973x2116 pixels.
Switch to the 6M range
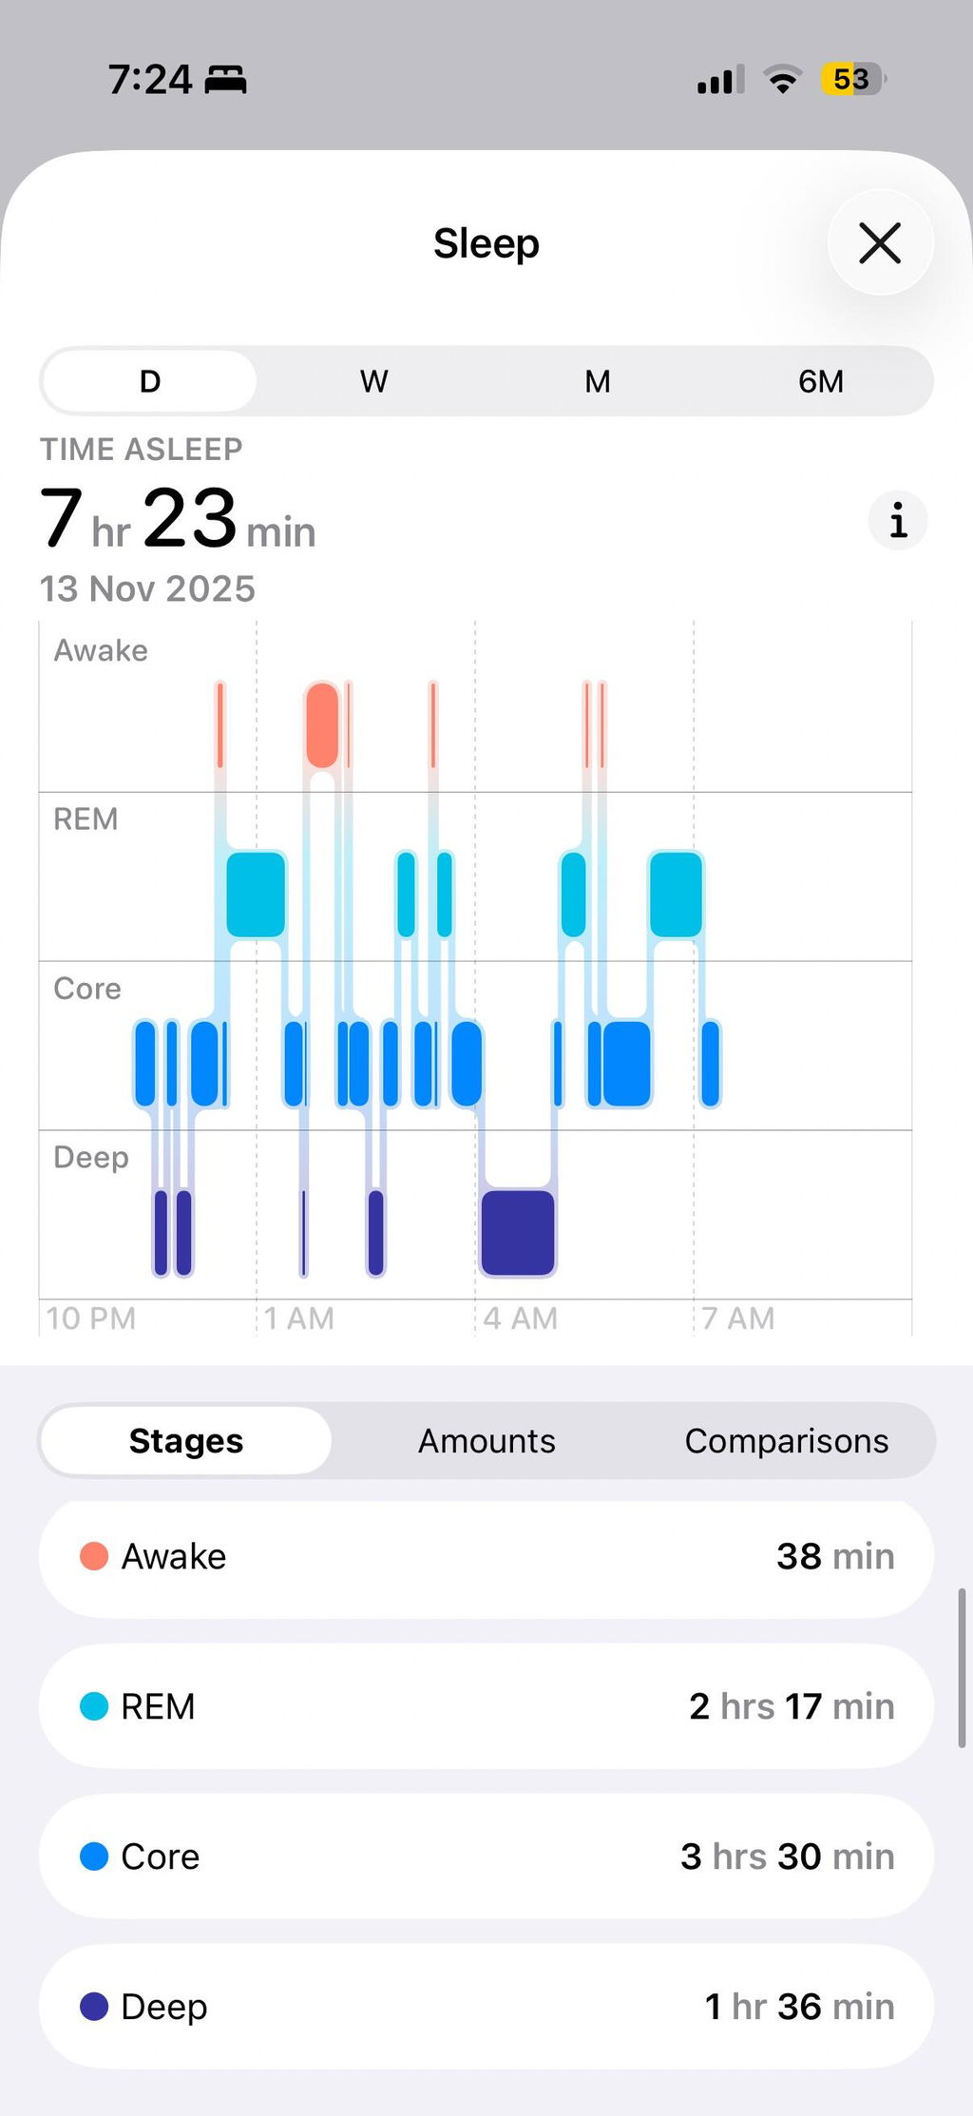tap(820, 381)
